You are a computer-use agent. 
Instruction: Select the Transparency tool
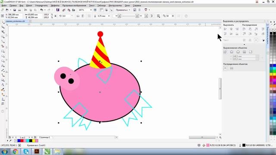3,85
